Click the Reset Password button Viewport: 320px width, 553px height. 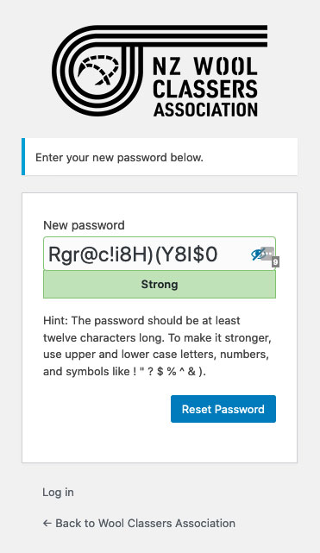pyautogui.click(x=223, y=409)
